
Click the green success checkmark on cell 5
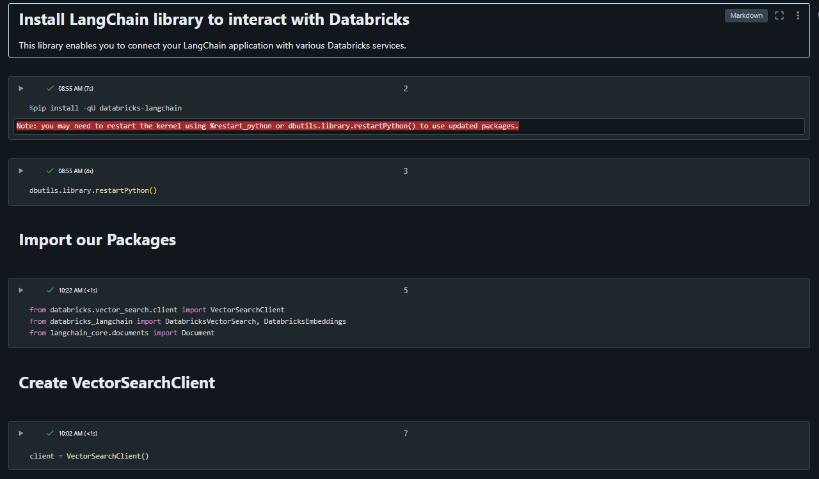click(50, 290)
